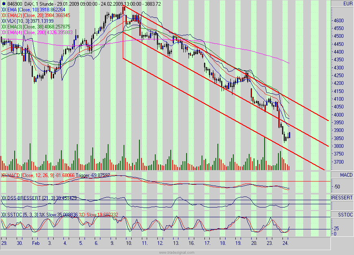Click the price scale near 3950 level
Image resolution: width=354 pixels, height=255 pixels.
tap(338, 122)
